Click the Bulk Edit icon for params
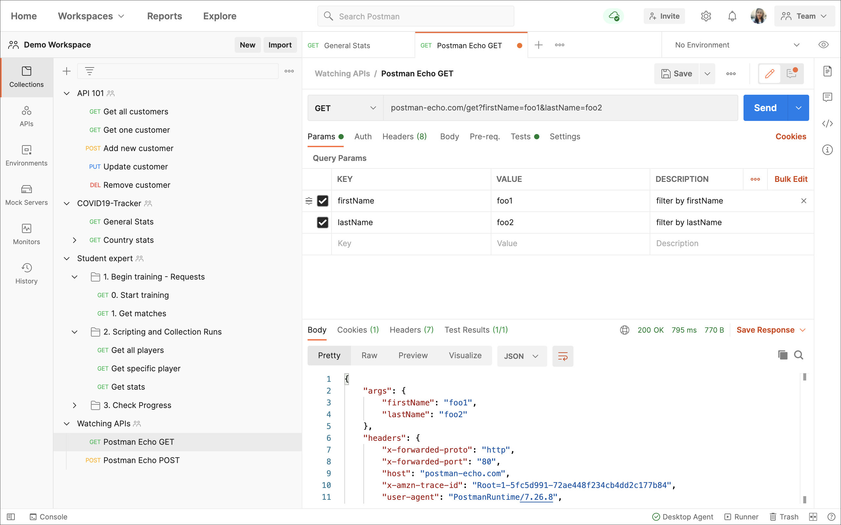 [x=791, y=179]
